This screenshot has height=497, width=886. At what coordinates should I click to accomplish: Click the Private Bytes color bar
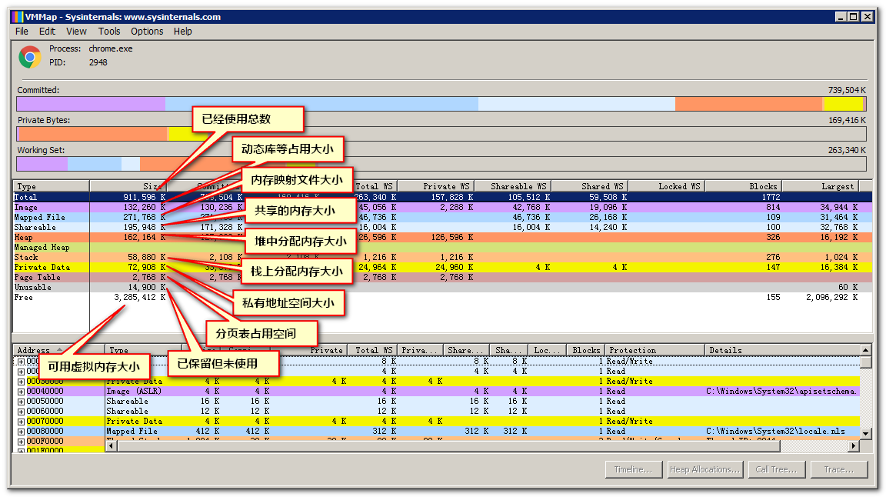(x=441, y=133)
